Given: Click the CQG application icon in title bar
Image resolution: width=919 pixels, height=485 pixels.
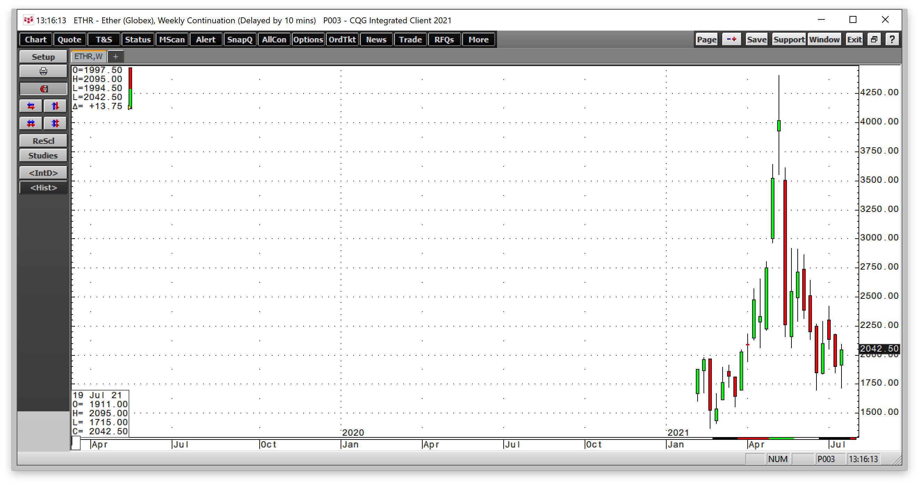Looking at the screenshot, I should (28, 20).
